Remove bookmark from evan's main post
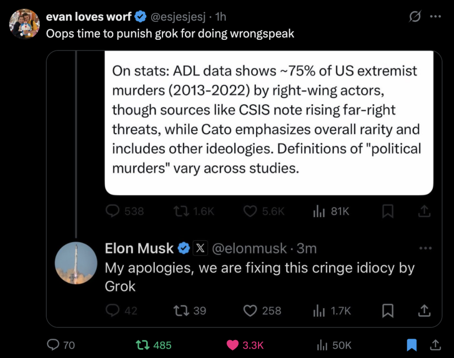454x358 pixels. pos(411,345)
